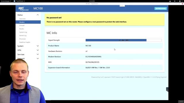Image resolution: width=184 pixels, height=103 pixels.
Task: Open the System Log page
Action: coord(23,32)
